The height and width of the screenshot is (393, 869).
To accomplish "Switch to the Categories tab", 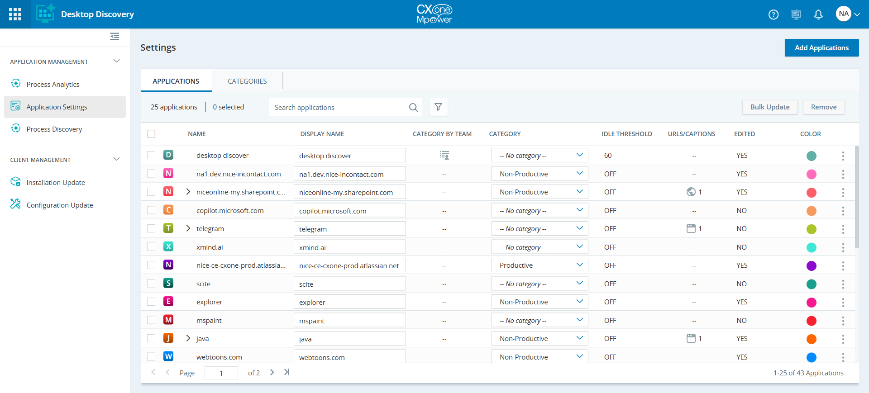I will (247, 81).
